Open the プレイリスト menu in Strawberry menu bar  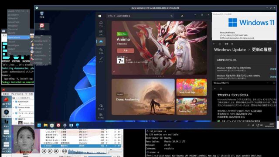pos(17,94)
